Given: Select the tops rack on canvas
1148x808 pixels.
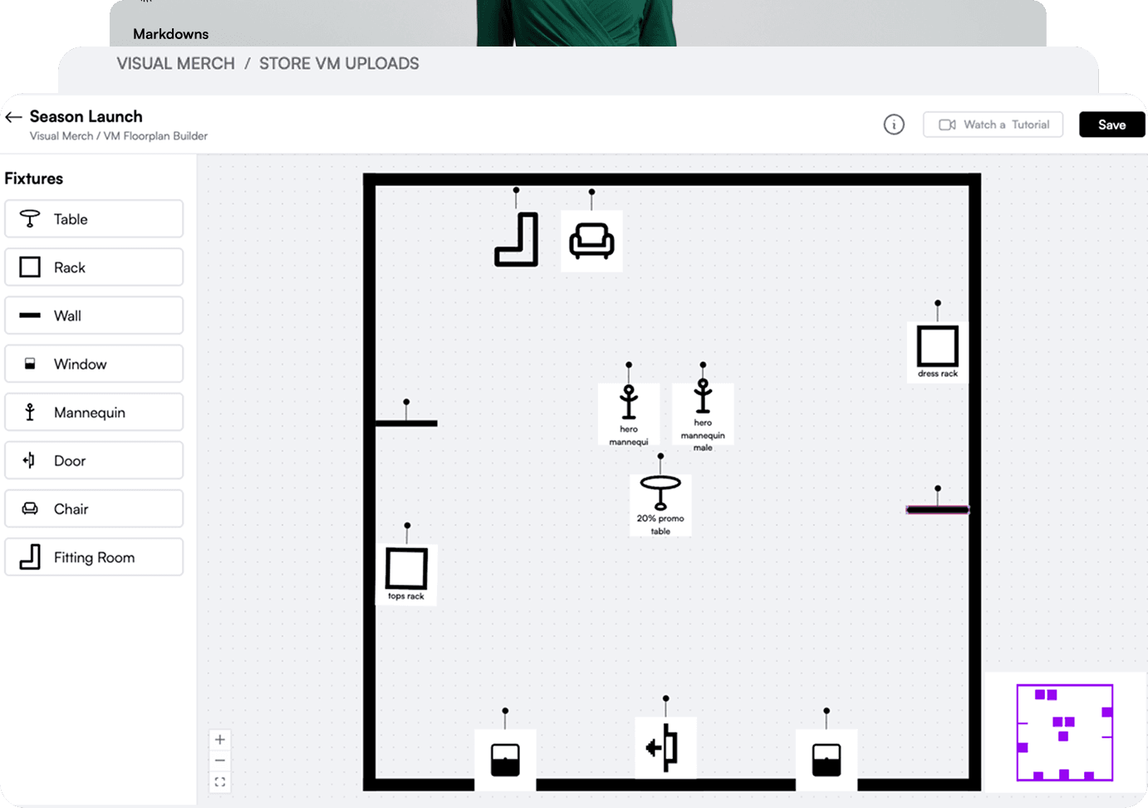Looking at the screenshot, I should 406,570.
